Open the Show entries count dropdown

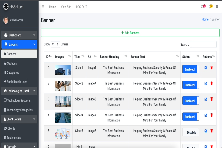(55, 44)
